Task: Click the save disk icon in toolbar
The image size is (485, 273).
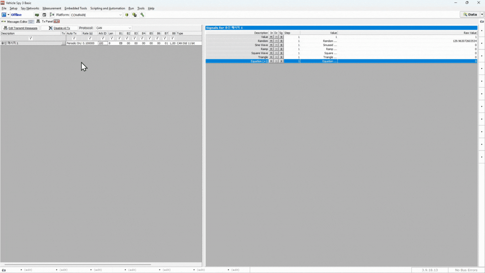Action: click(x=44, y=15)
